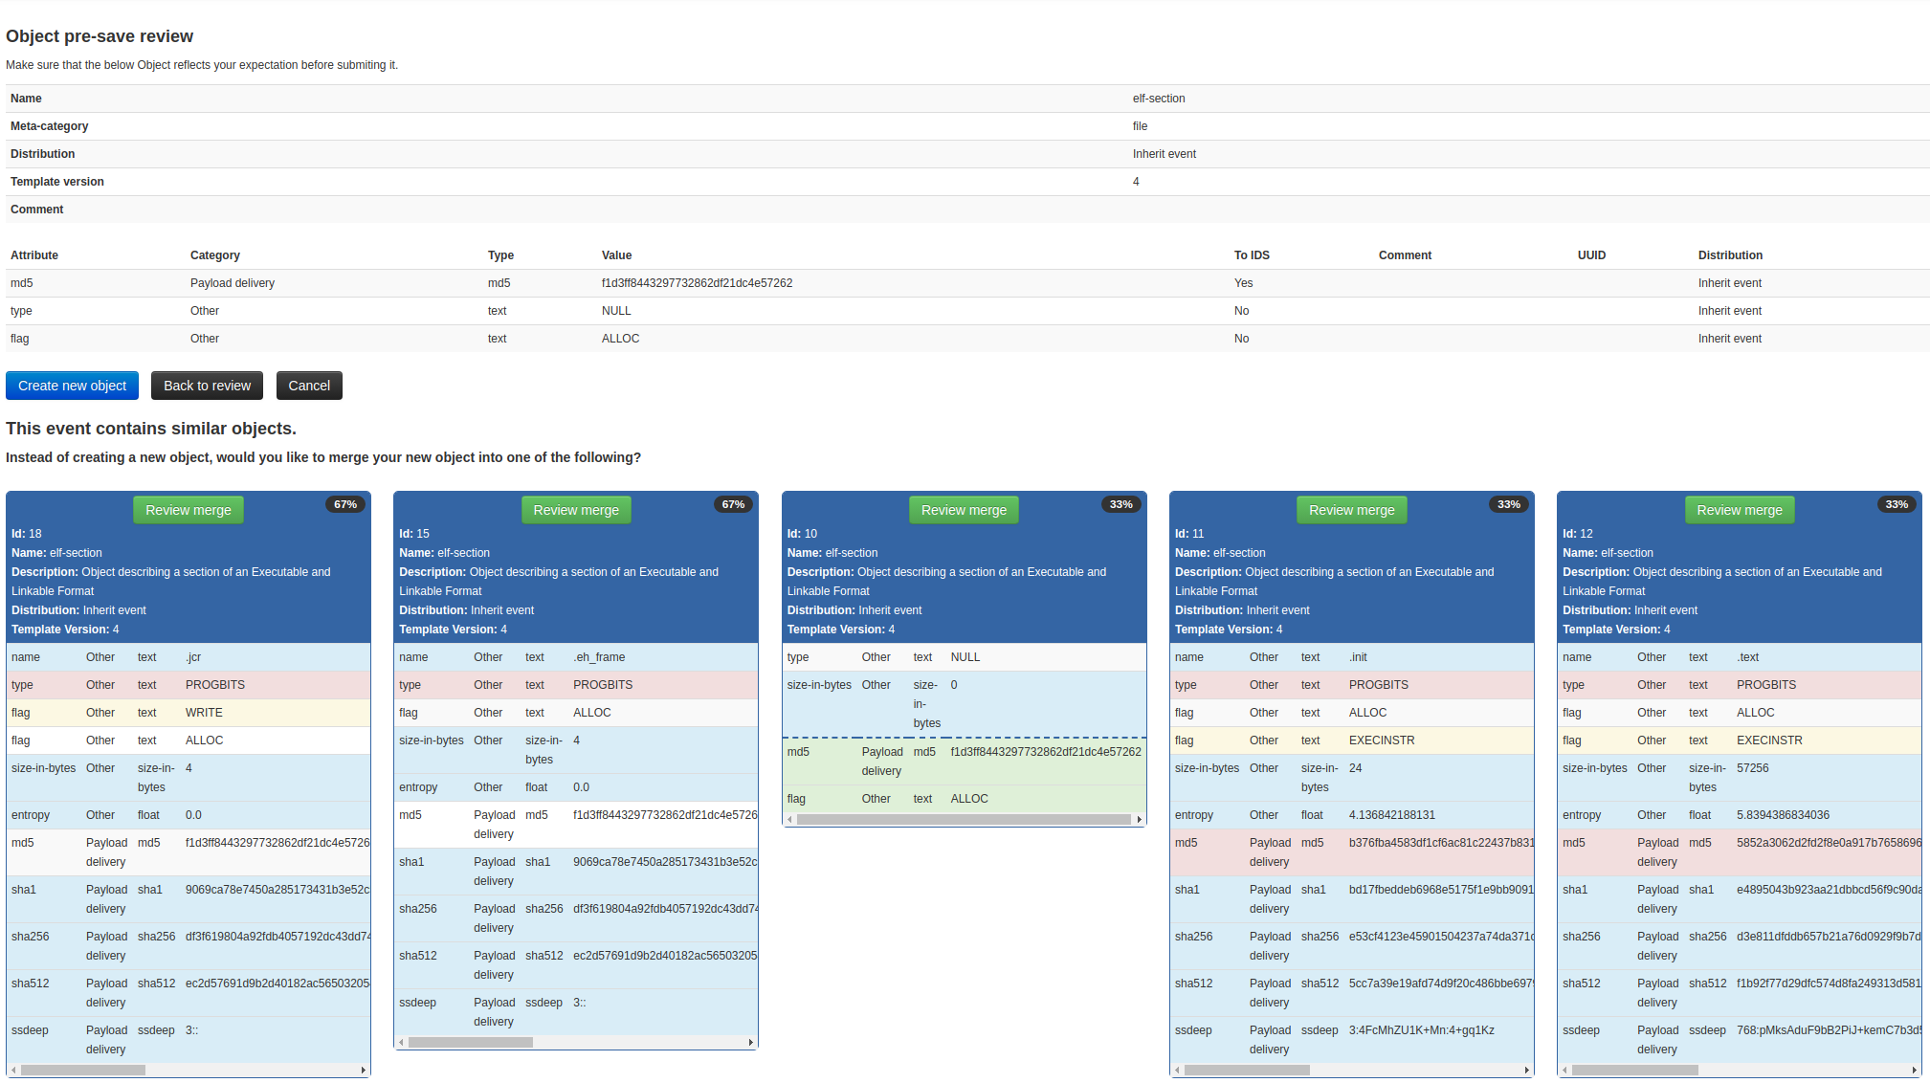Click horizontal scrollbar thumb in Id 12 card
Screen dimensions: 1930x1083
pos(1634,1071)
